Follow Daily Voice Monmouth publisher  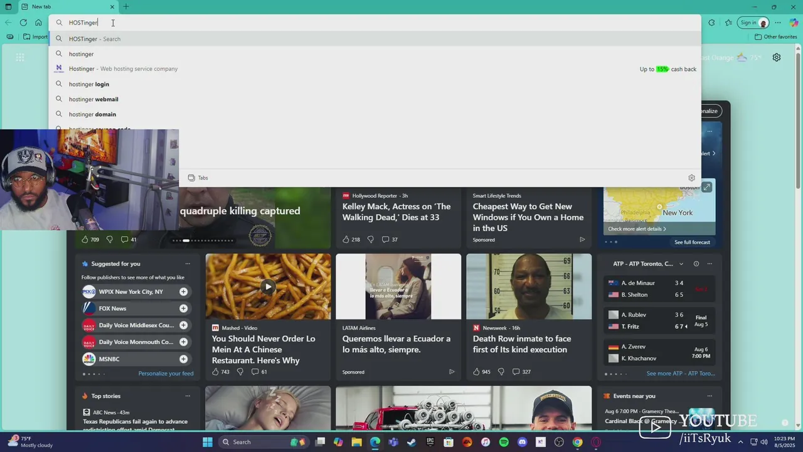[x=183, y=342]
